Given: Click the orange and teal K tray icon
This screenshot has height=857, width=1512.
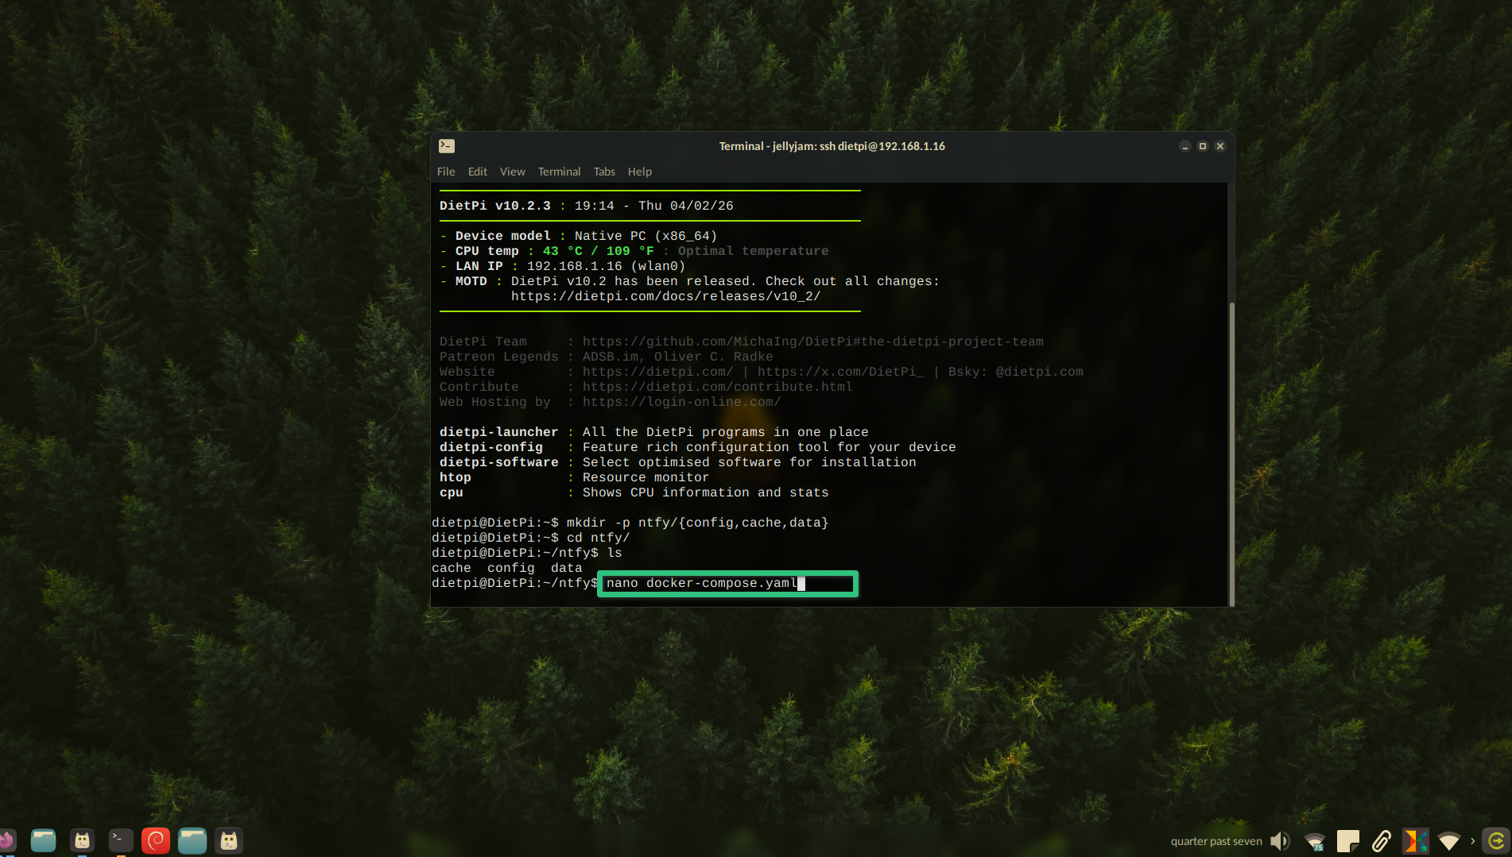Looking at the screenshot, I should tap(1415, 841).
